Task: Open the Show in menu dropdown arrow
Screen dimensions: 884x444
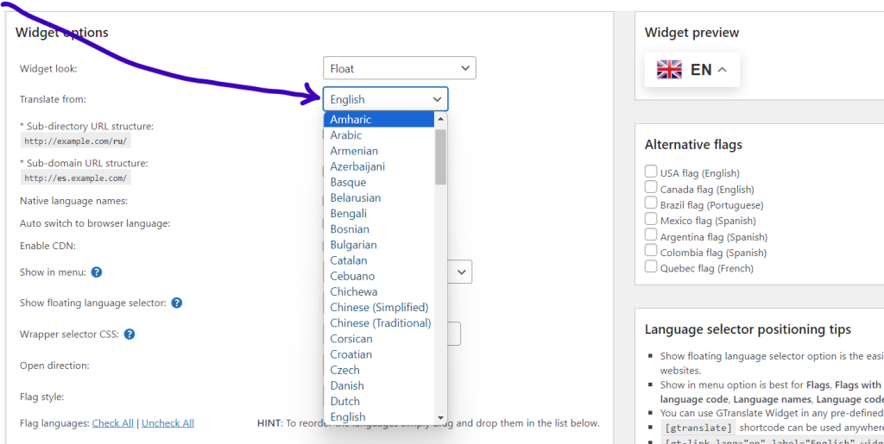Action: point(462,272)
